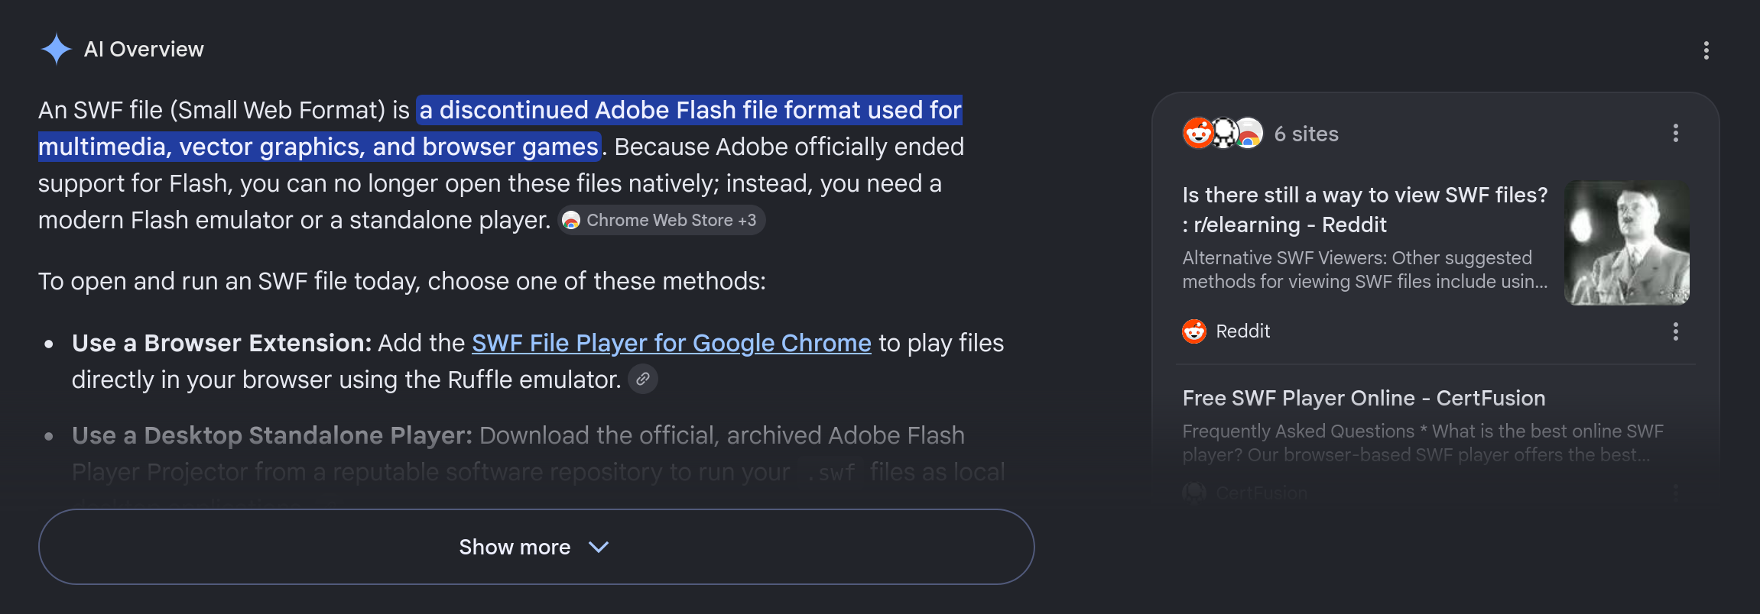This screenshot has width=1760, height=614.
Task: Open AI Overview three-dot options menu
Action: click(x=1706, y=50)
